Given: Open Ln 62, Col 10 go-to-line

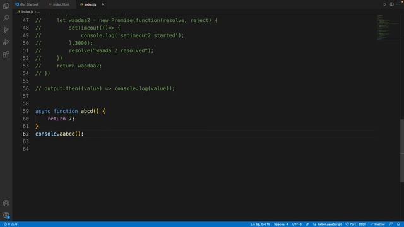Looking at the screenshot, I should point(261,224).
